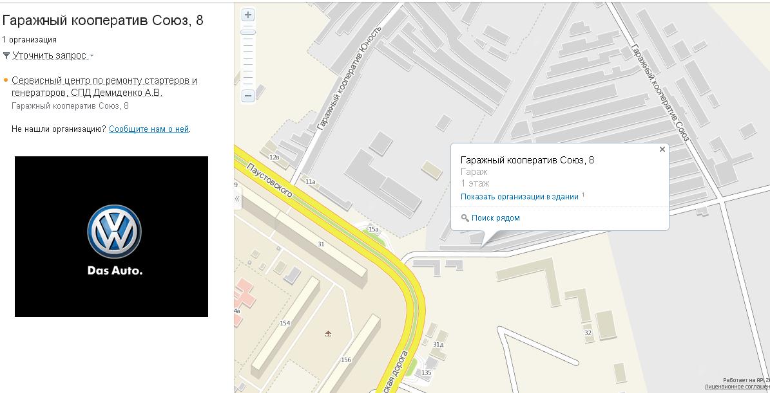770x393 pixels.
Task: Click the Поиск рядом link in popup
Action: pos(496,218)
